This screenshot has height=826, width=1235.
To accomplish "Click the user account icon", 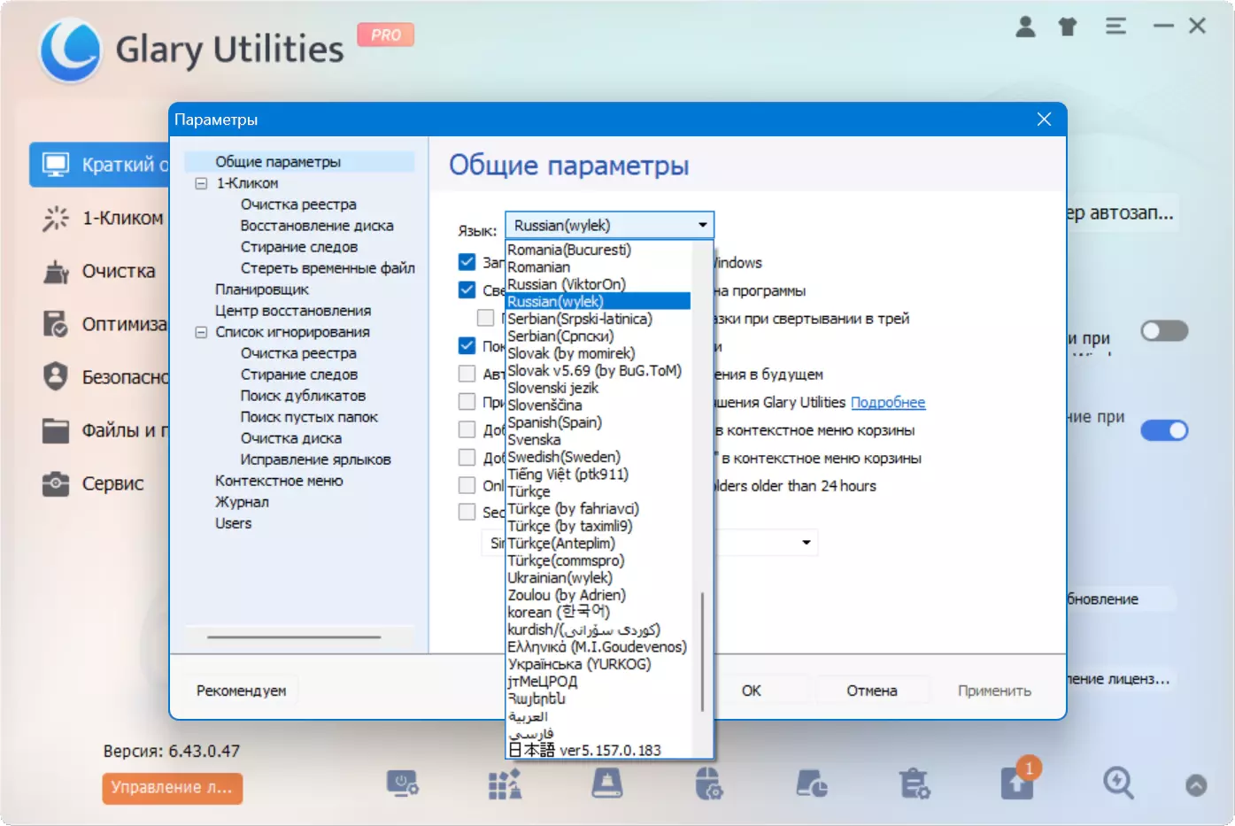I will (x=1025, y=27).
